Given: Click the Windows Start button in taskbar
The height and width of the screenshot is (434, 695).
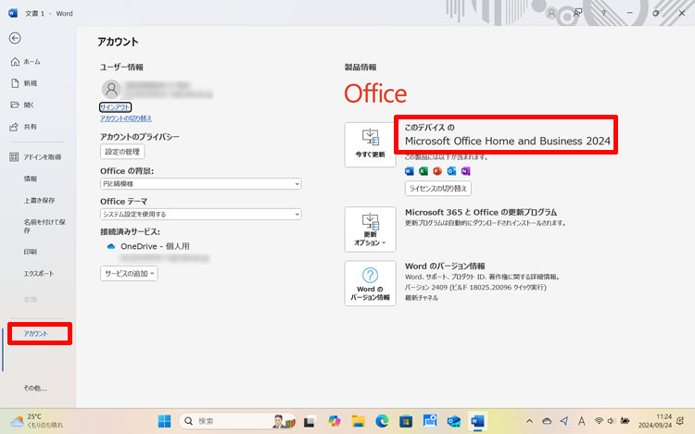Looking at the screenshot, I should [165, 420].
